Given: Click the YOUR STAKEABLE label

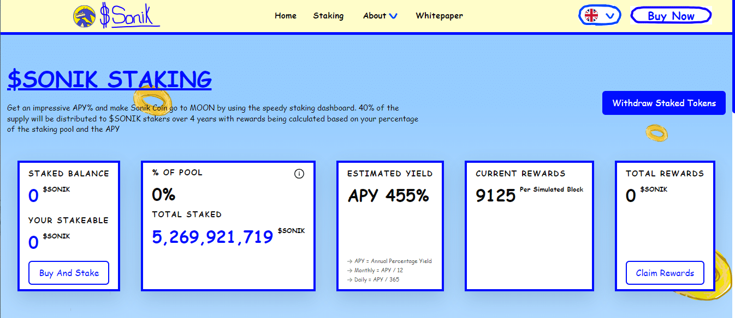Looking at the screenshot, I should click(68, 221).
